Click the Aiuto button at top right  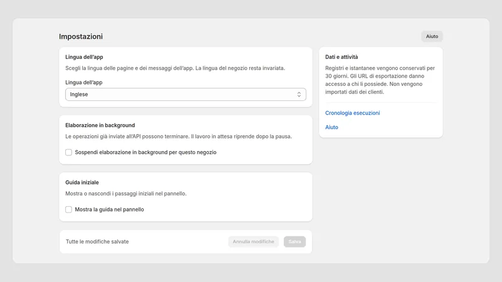coord(432,36)
